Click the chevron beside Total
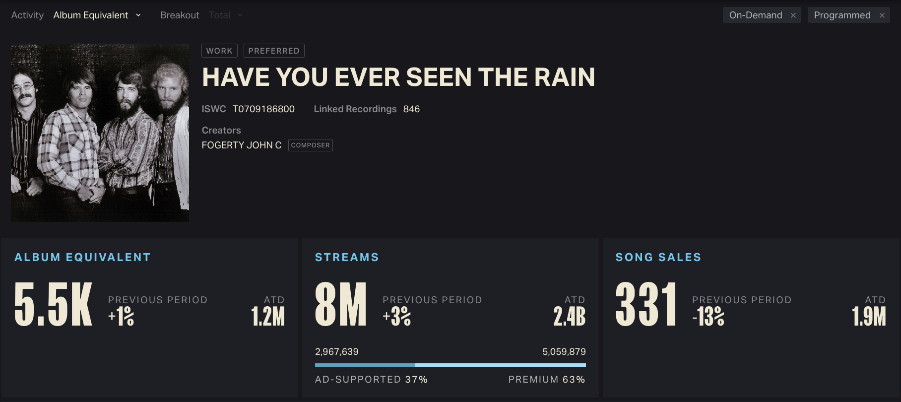The width and height of the screenshot is (901, 402). click(x=240, y=15)
